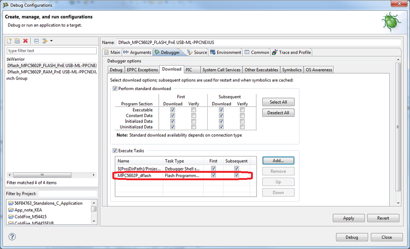Toggle Executable First Download checkbox

click(x=172, y=110)
